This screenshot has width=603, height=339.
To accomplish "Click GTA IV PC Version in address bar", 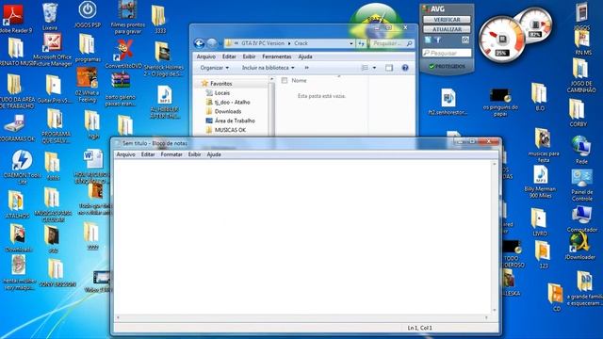I will [x=263, y=44].
